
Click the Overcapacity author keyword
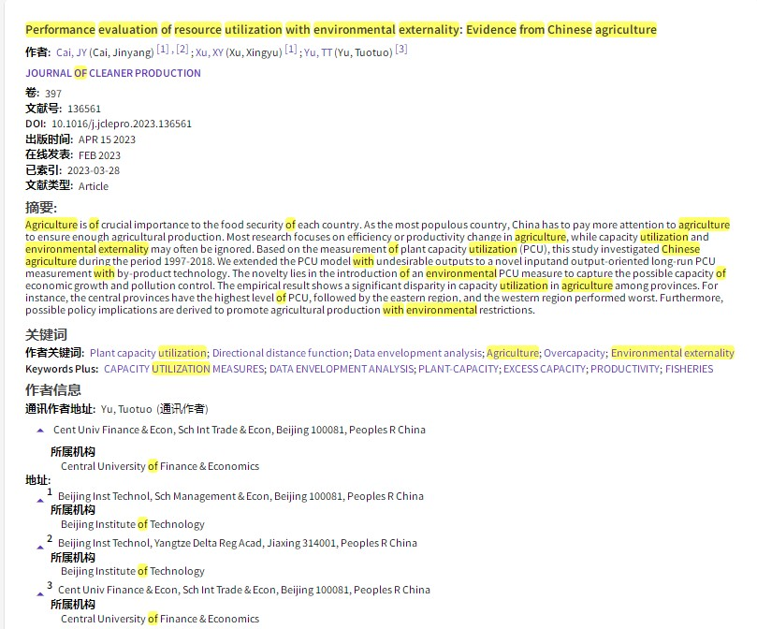[x=574, y=353]
